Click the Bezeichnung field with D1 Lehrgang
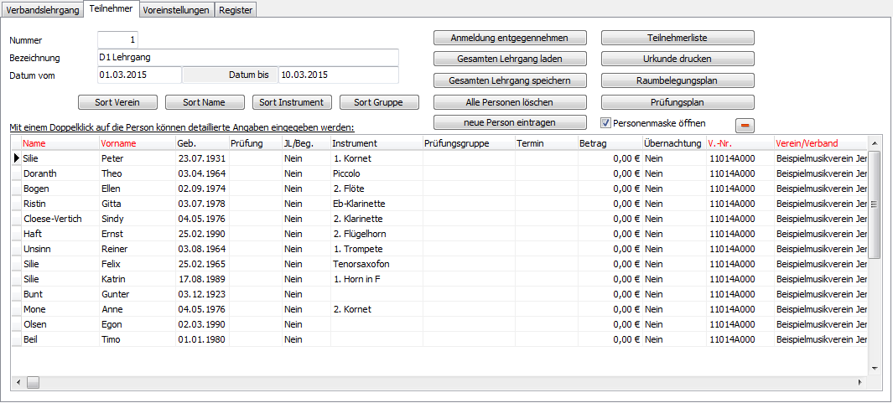This screenshot has width=893, height=403. point(247,57)
